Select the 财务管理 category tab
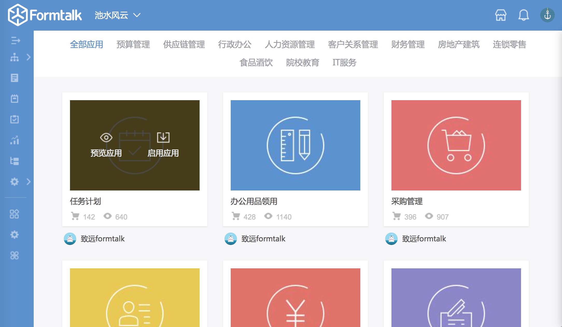This screenshot has height=327, width=562. [408, 44]
